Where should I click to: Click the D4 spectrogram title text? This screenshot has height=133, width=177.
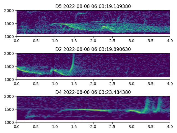(x=93, y=92)
